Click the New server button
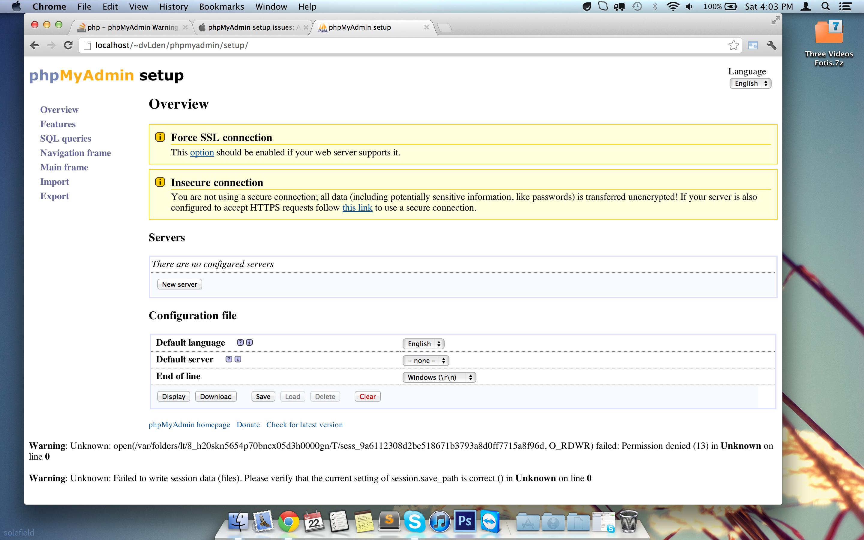 point(180,284)
